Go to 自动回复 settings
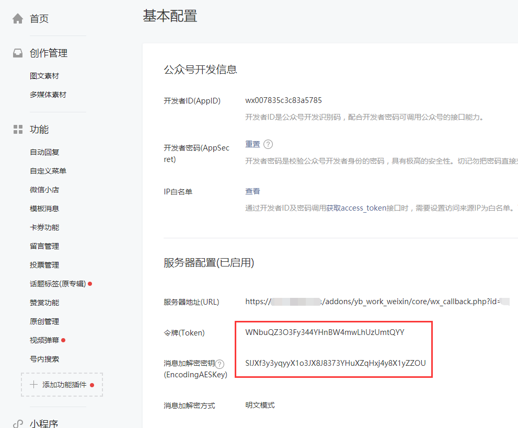 pyautogui.click(x=44, y=152)
